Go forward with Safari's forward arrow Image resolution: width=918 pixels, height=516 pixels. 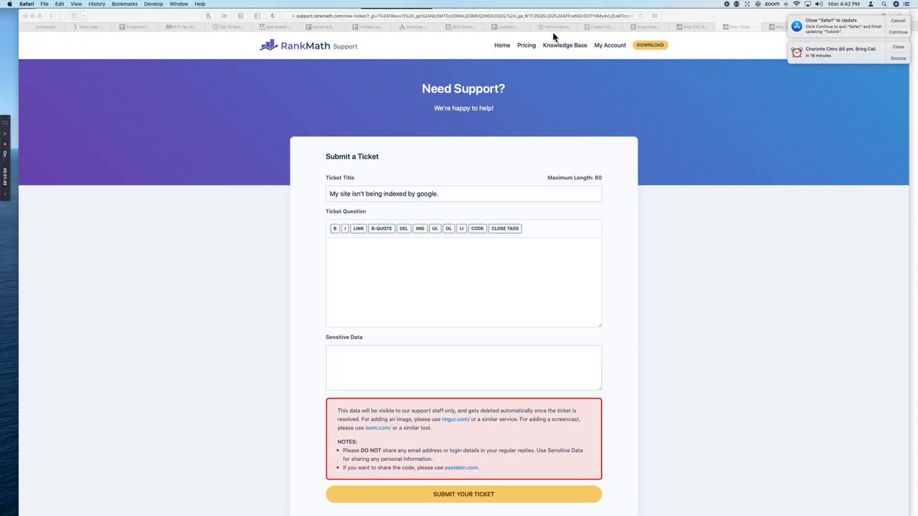(x=60, y=16)
